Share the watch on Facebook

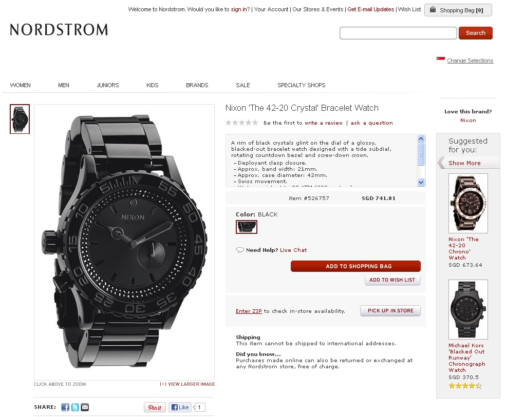[65, 407]
